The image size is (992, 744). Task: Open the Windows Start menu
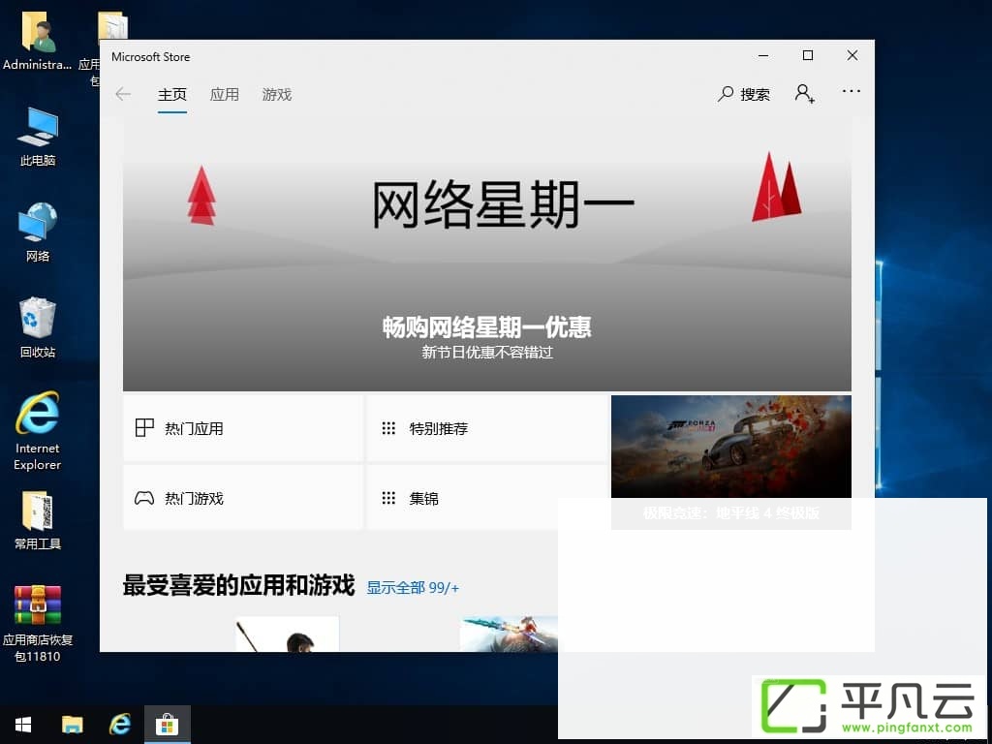pos(23,725)
